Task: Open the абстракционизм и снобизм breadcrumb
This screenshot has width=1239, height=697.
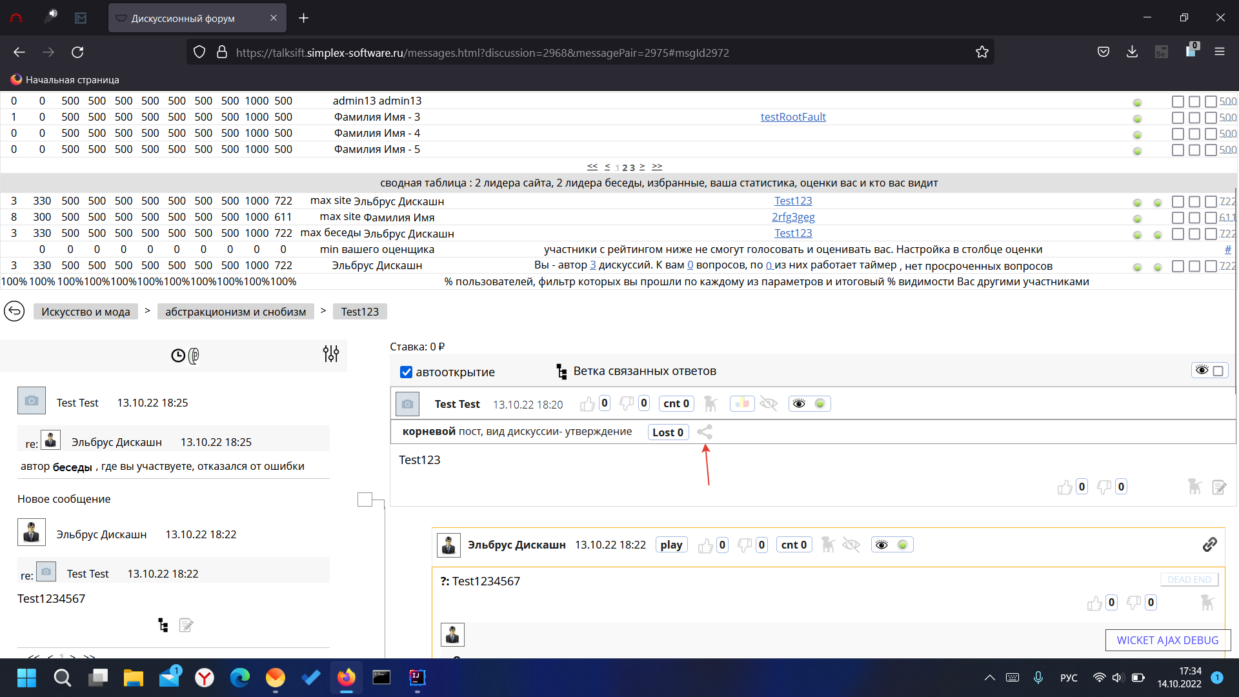Action: 236,312
